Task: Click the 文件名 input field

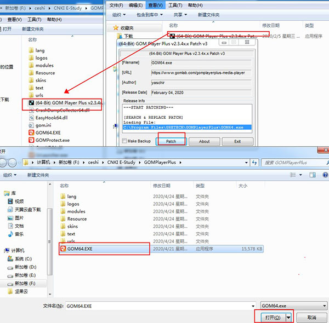Action: click(x=158, y=306)
